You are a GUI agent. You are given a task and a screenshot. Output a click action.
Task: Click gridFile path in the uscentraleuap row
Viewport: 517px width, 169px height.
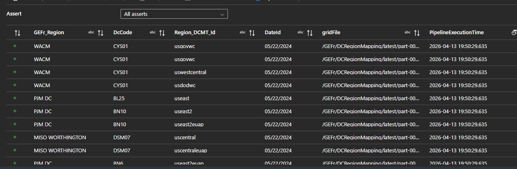(371, 151)
